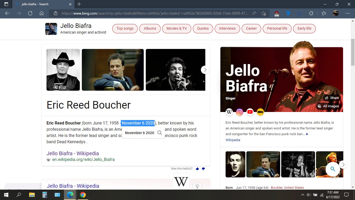This screenshot has height=200, width=355.
Task: Open All images for Jello Biafra
Action: point(328,106)
